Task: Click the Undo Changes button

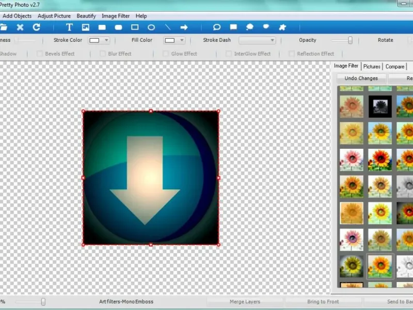Action: (361, 79)
